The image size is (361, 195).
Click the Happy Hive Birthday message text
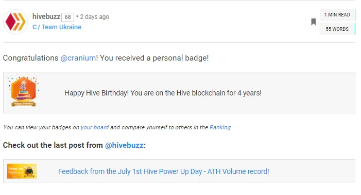(163, 93)
